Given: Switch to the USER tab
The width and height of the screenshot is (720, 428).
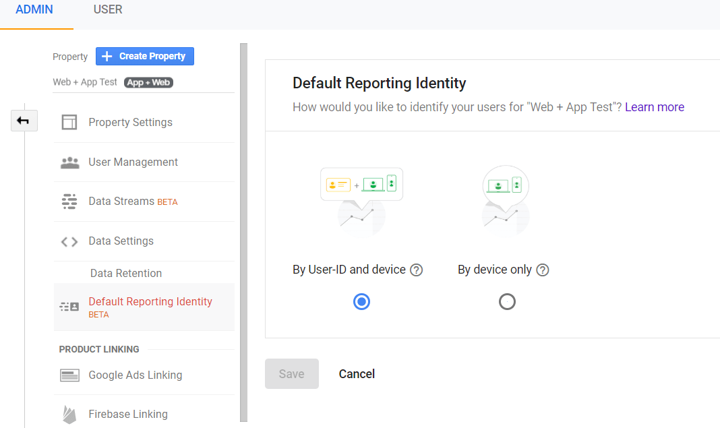Looking at the screenshot, I should coord(108,10).
